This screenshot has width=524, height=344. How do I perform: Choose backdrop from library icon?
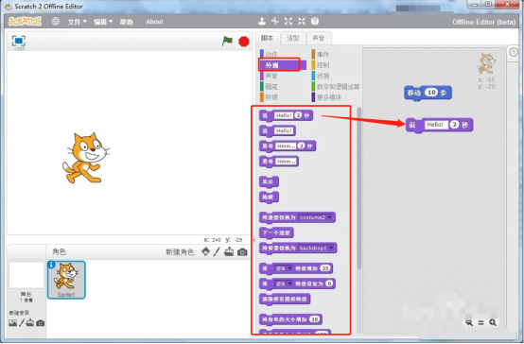coord(12,323)
